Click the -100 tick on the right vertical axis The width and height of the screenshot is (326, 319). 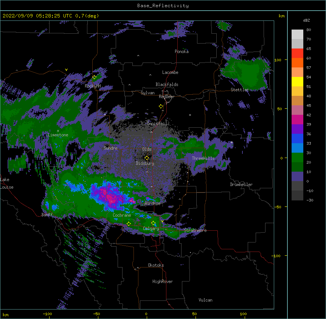tap(277, 256)
